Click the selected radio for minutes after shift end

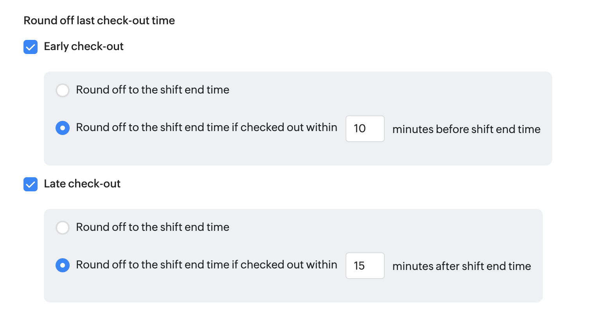tap(63, 265)
